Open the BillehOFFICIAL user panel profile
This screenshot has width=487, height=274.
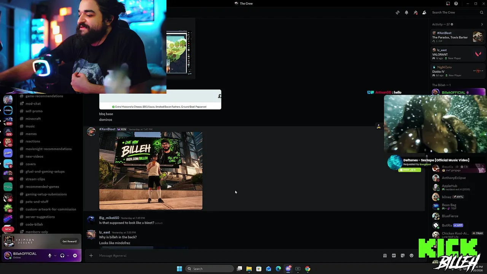(24, 255)
